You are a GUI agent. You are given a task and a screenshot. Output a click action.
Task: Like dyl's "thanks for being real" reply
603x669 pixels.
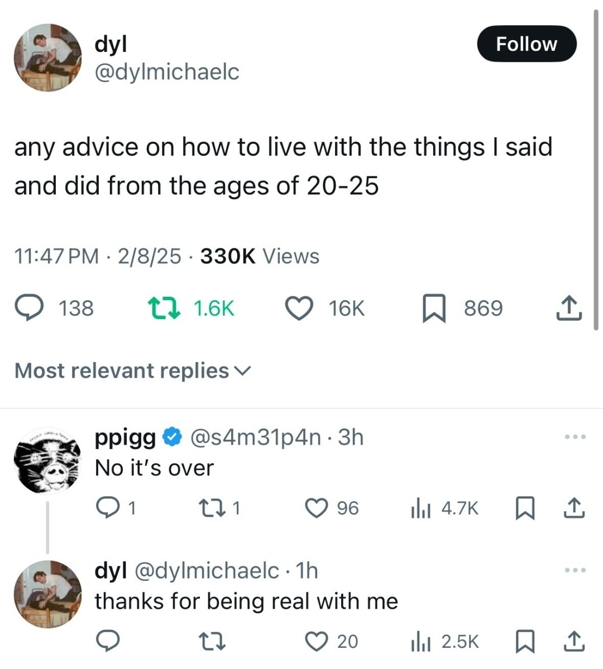tap(316, 642)
